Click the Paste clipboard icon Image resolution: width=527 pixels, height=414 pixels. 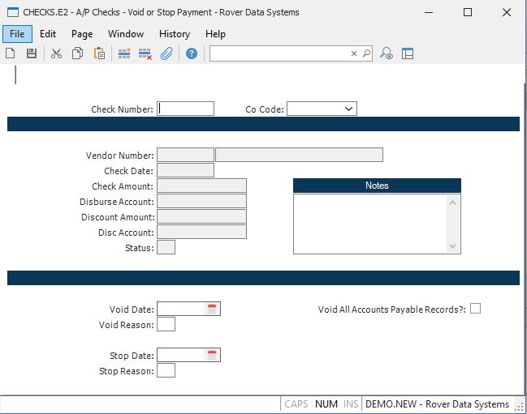click(x=99, y=53)
